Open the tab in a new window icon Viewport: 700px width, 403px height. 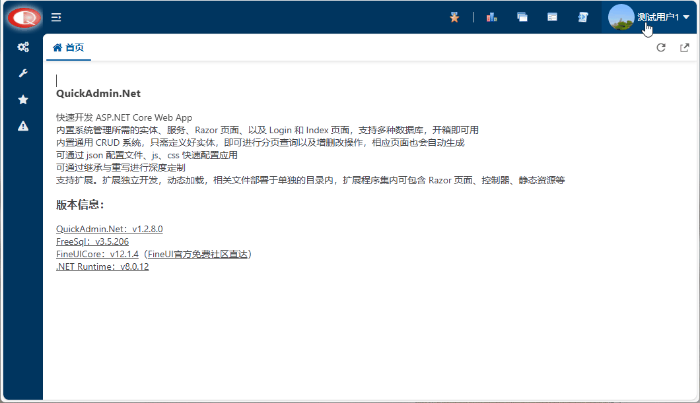click(x=684, y=47)
